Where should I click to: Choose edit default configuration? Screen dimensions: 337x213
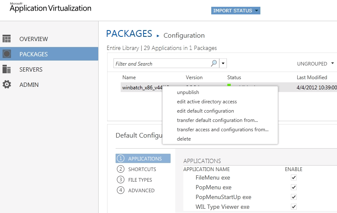[205, 111]
